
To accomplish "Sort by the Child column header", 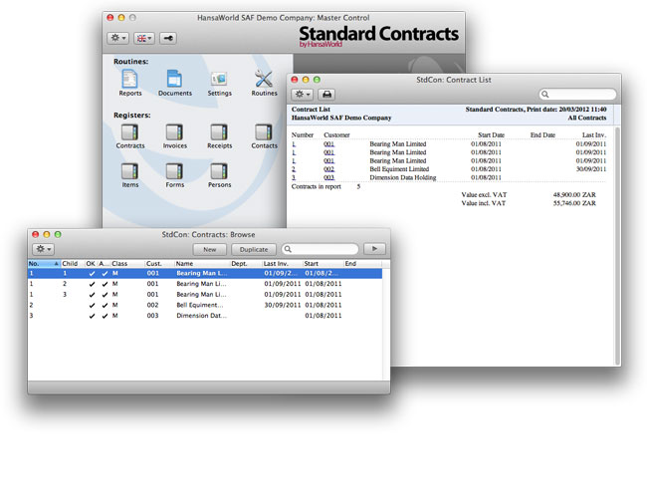I will (x=73, y=264).
